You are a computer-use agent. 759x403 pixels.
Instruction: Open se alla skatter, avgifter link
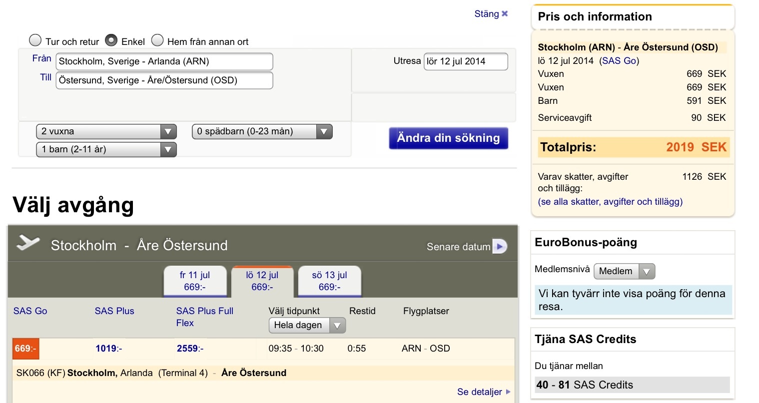coord(610,202)
